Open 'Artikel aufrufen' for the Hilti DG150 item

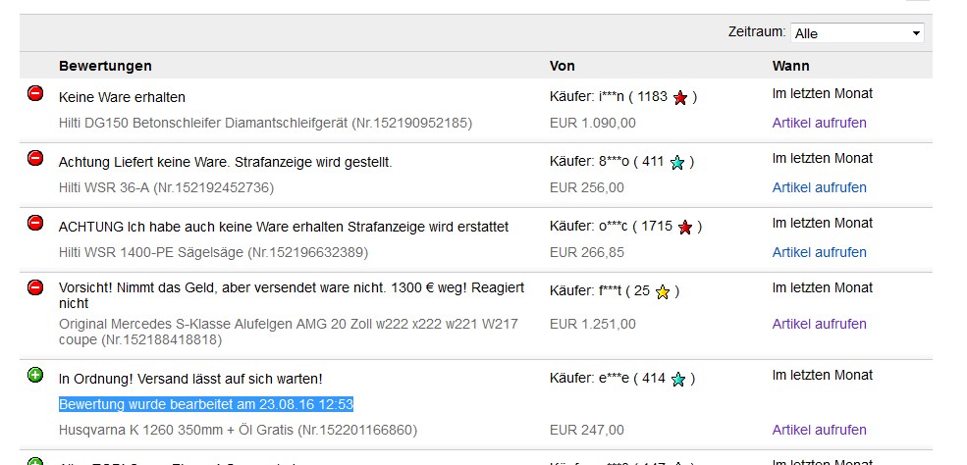coord(819,123)
